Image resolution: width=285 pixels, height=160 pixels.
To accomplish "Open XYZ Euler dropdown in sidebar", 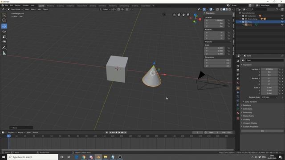I will pos(218,42).
